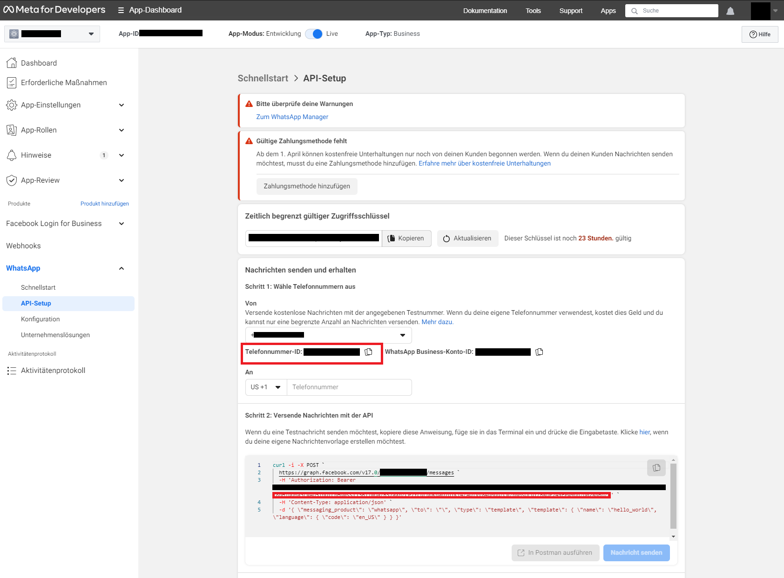Screen dimensions: 784x578
Task: Select Konfiguration in WhatsApp submenu
Action: 41,319
